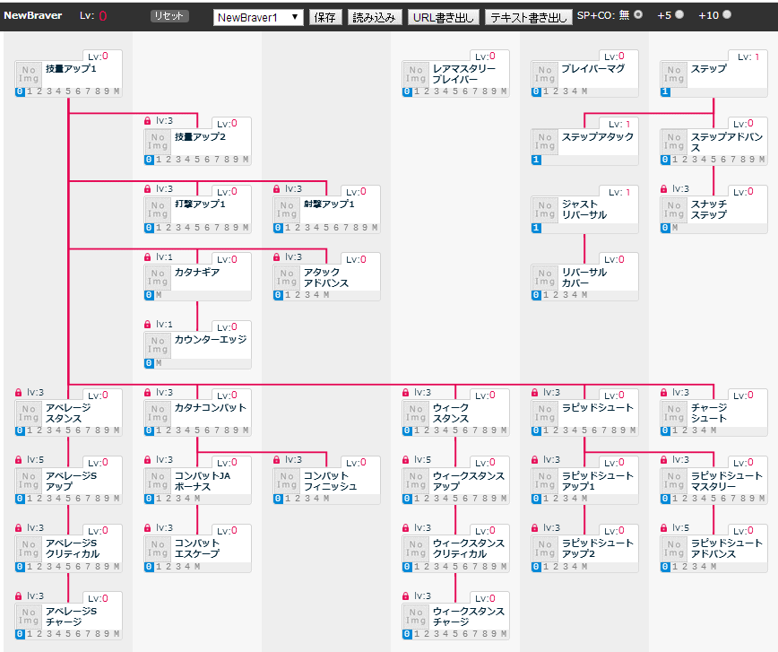Set ウィークスタンスアップ to level 9
Image resolution: width=778 pixels, height=652 pixels.
494,499
